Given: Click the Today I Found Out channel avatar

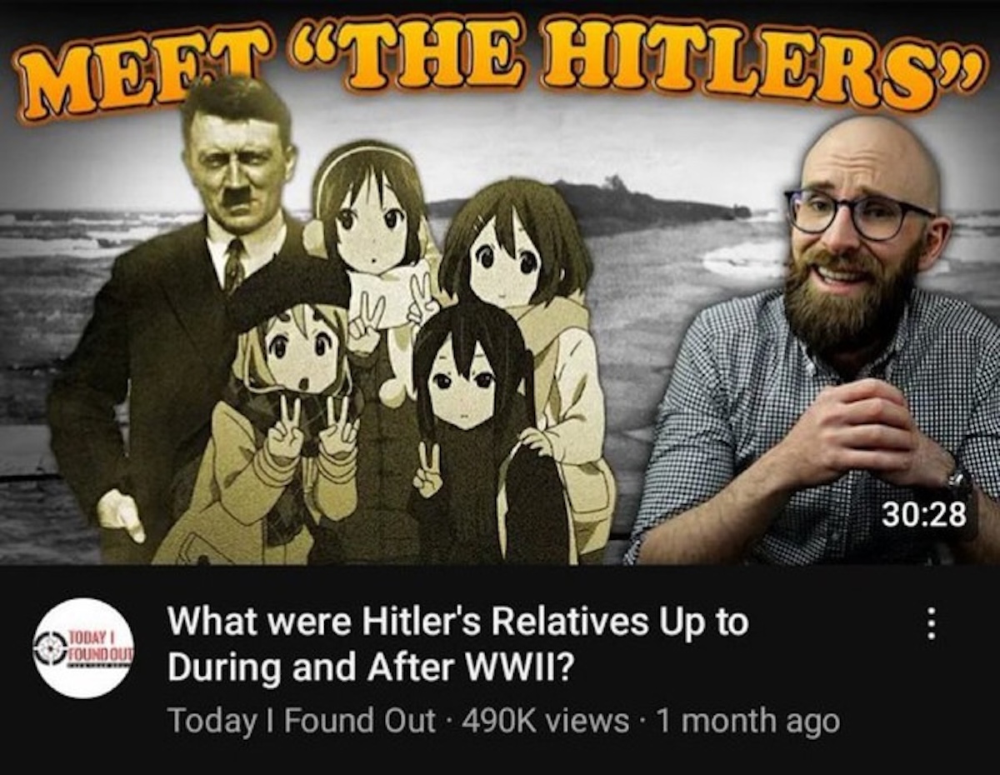Looking at the screenshot, I should click(84, 647).
